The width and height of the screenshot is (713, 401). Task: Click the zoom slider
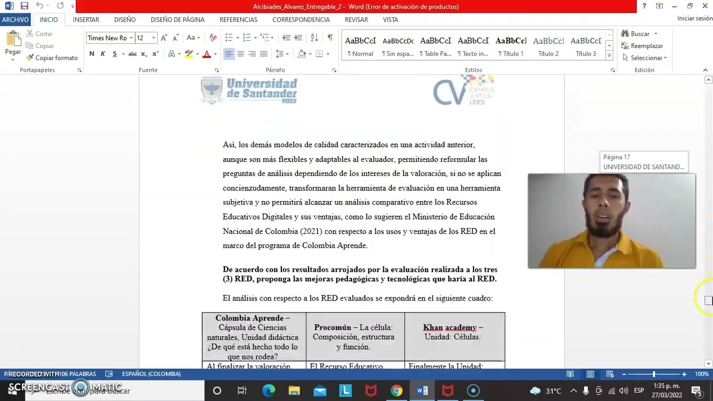click(654, 374)
